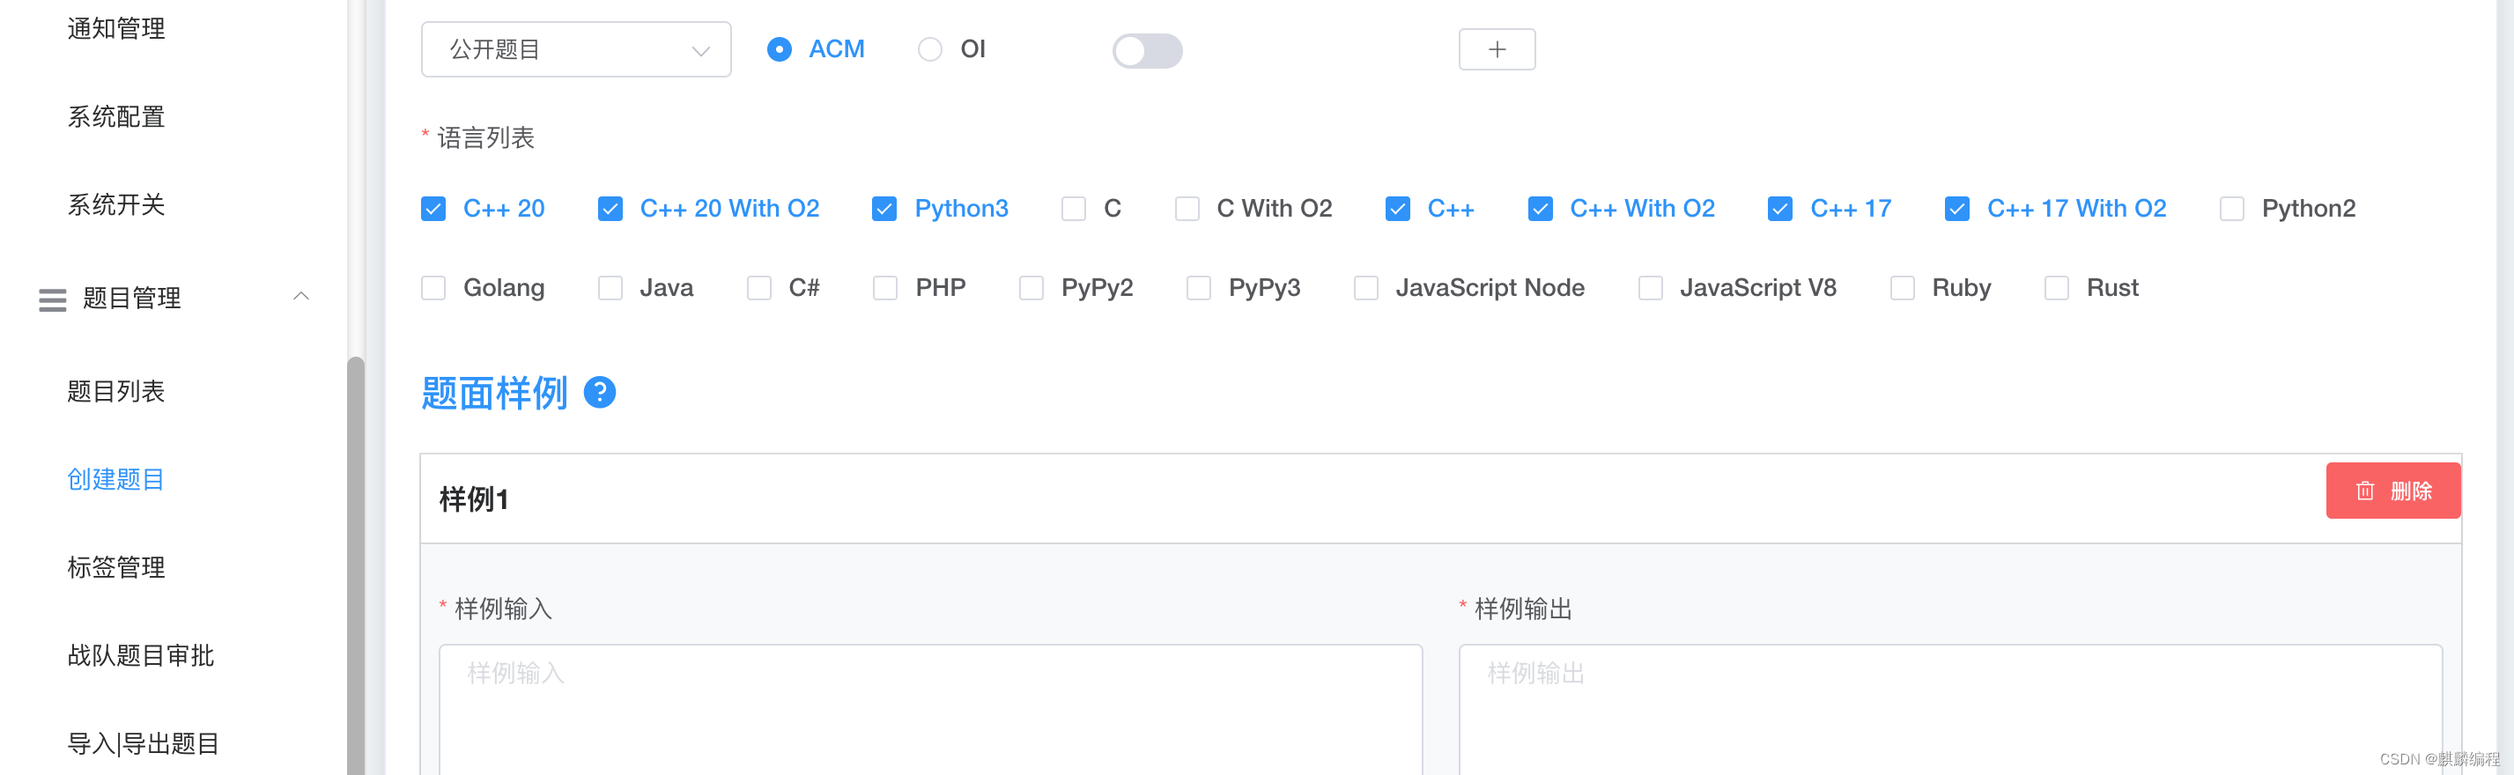This screenshot has height=775, width=2514.
Task: Collapse the 题目管理 menu chevron
Action: [301, 296]
